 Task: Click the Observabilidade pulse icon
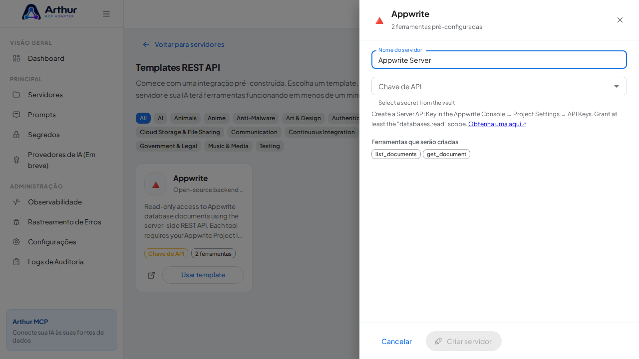click(16, 202)
